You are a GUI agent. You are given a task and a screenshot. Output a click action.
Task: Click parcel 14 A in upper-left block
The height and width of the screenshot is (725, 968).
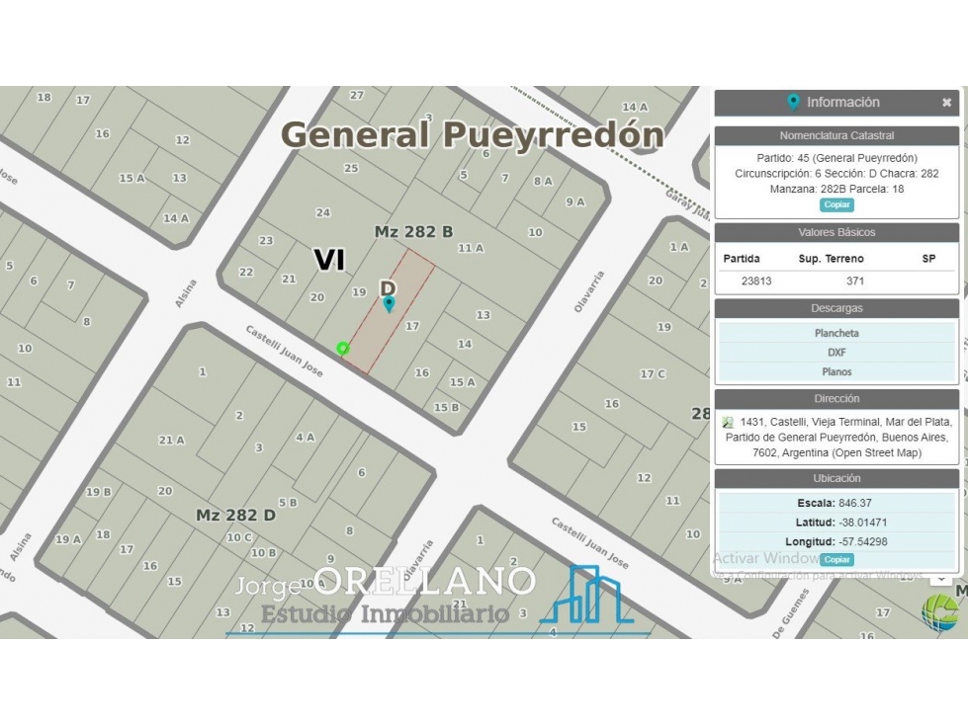coord(176,217)
